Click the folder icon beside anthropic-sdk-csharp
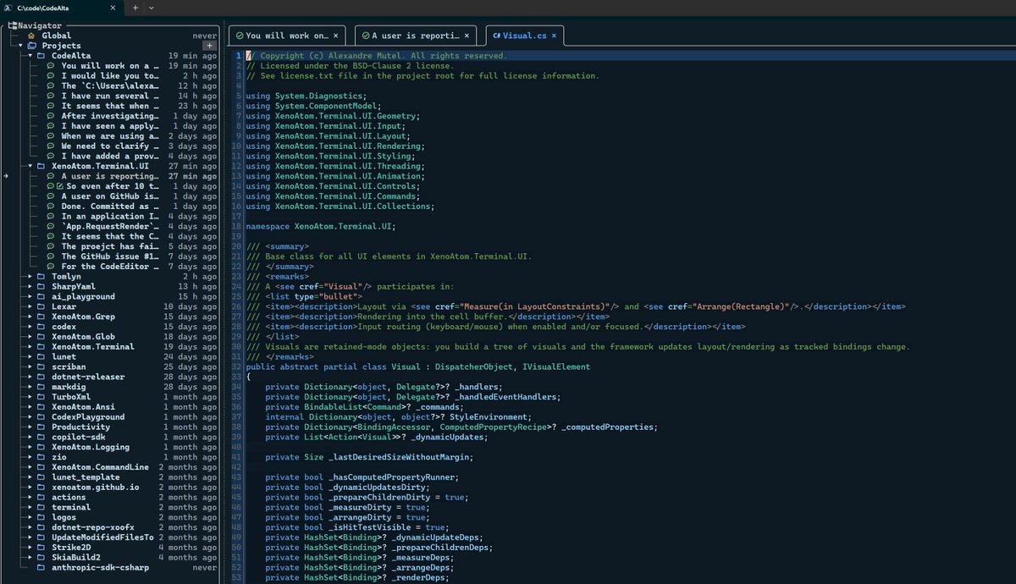The width and height of the screenshot is (1016, 584). pos(41,567)
